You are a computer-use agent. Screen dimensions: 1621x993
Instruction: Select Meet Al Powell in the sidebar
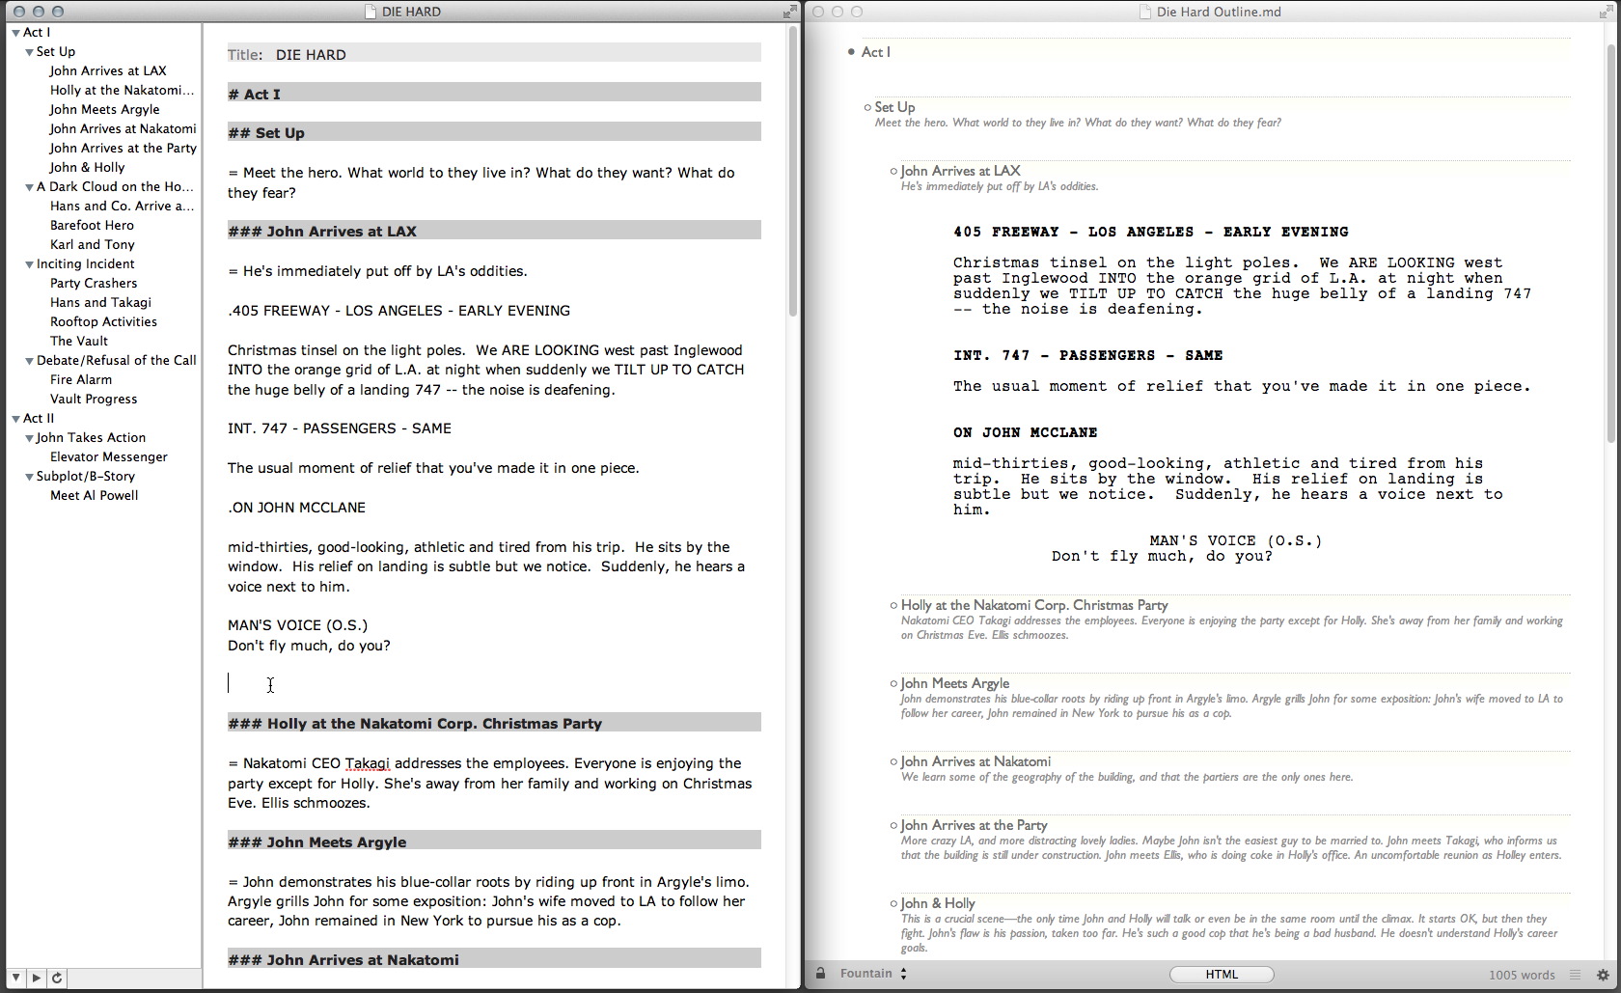point(95,495)
